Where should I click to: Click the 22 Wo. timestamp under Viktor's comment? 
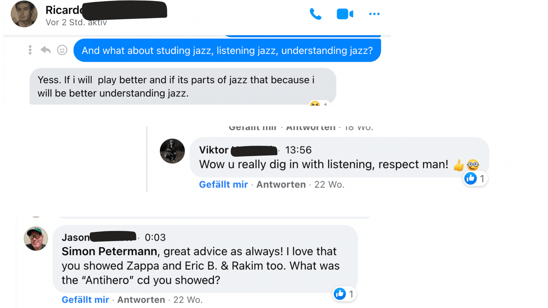tap(329, 185)
